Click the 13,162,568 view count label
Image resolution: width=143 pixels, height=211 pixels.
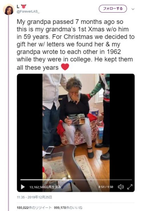45,187
